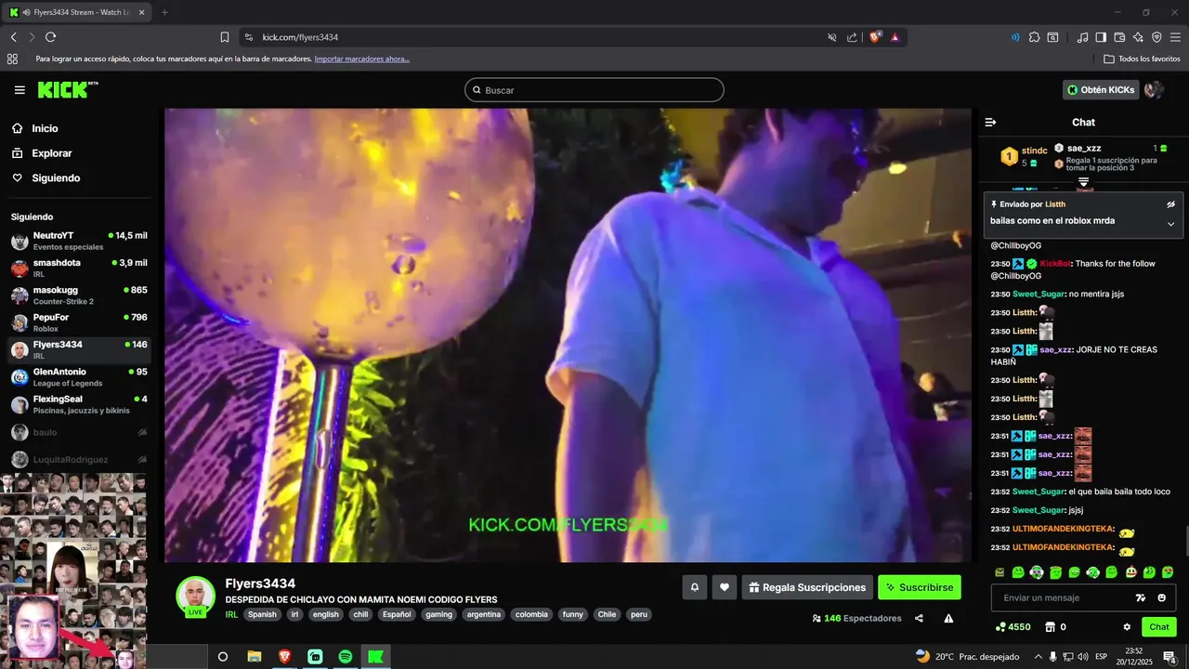Hide the pinned message by Listth
1189x669 pixels.
pos(1170,203)
